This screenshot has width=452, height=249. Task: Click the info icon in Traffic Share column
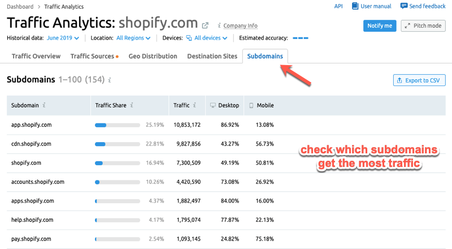(x=132, y=105)
